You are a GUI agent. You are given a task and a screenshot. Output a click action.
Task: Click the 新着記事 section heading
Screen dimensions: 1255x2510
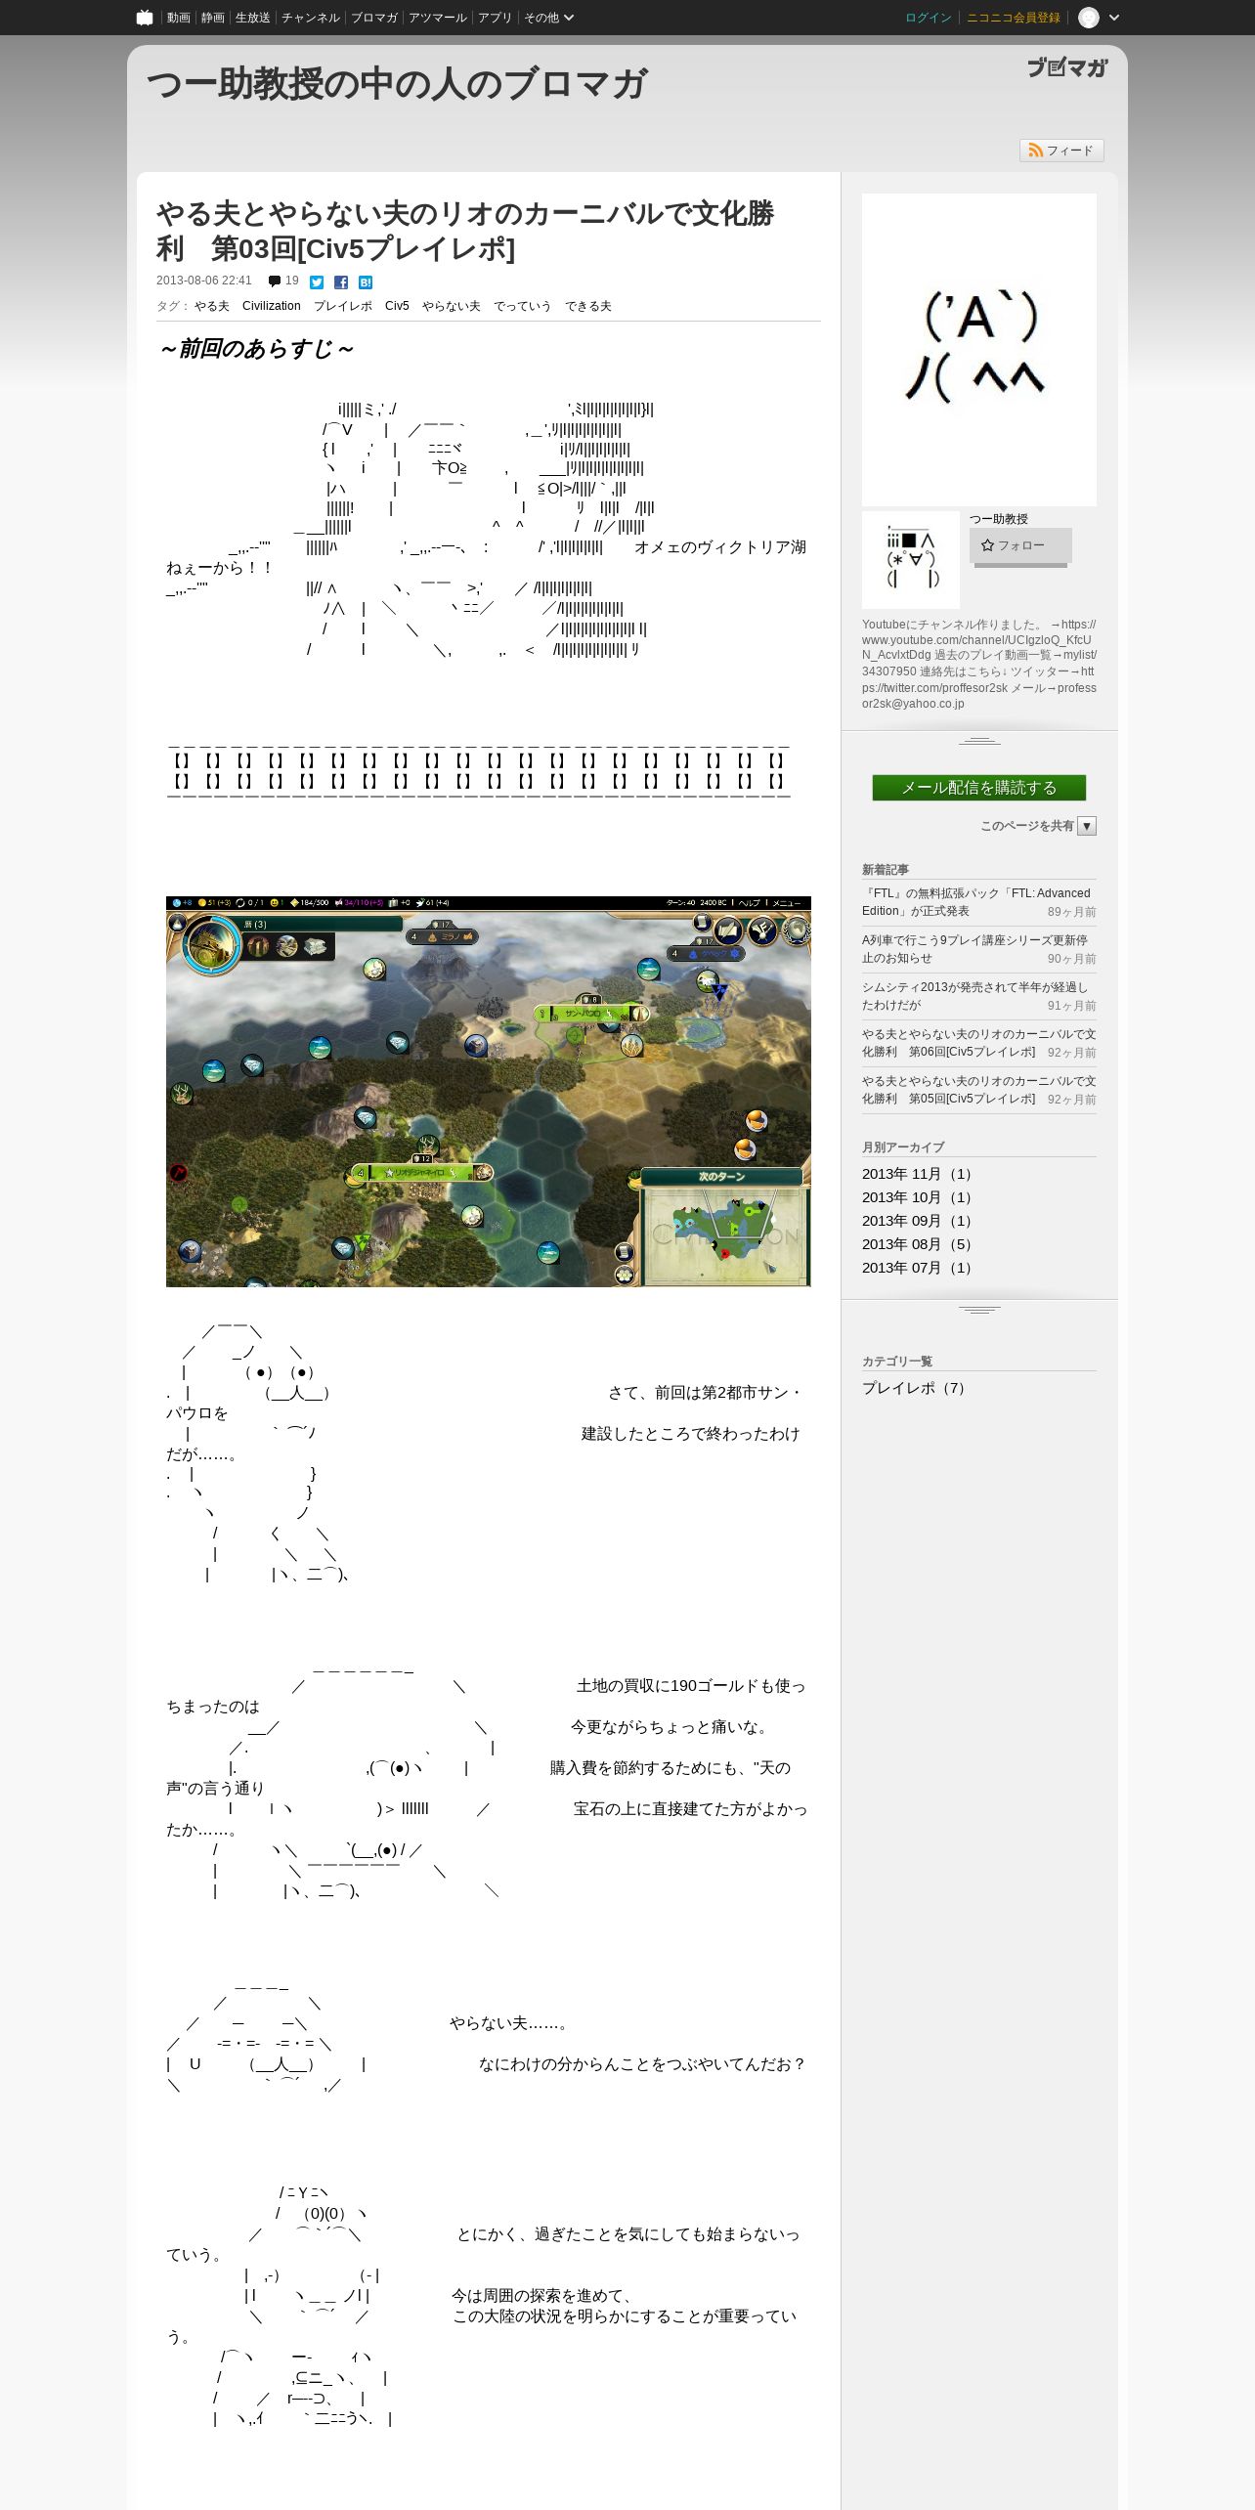click(886, 870)
